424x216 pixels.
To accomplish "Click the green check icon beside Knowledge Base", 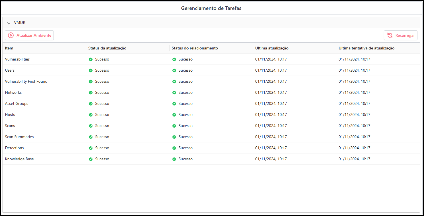I will 90,159.
